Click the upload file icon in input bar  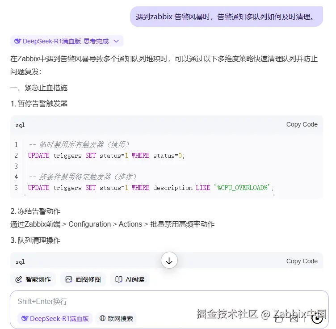click(x=278, y=319)
